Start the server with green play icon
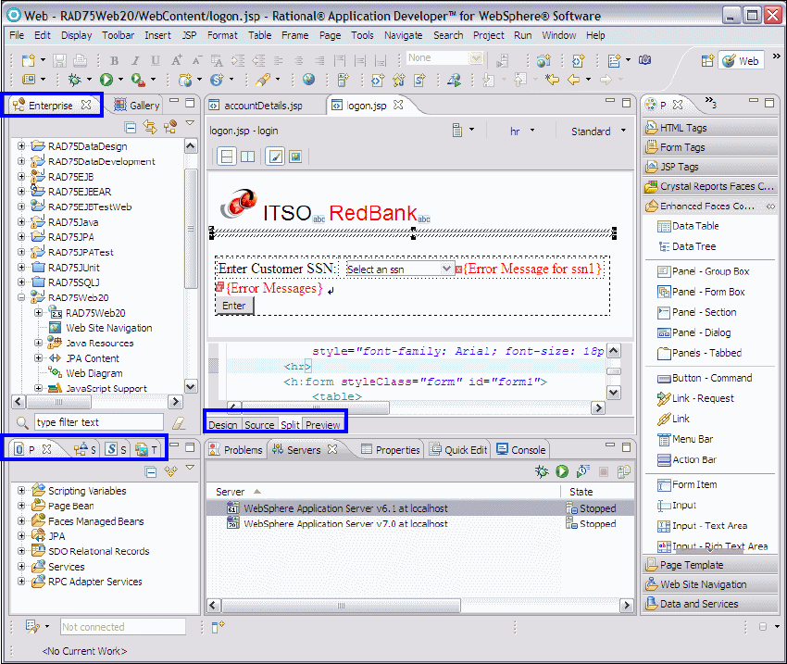This screenshot has width=787, height=664. [x=562, y=471]
